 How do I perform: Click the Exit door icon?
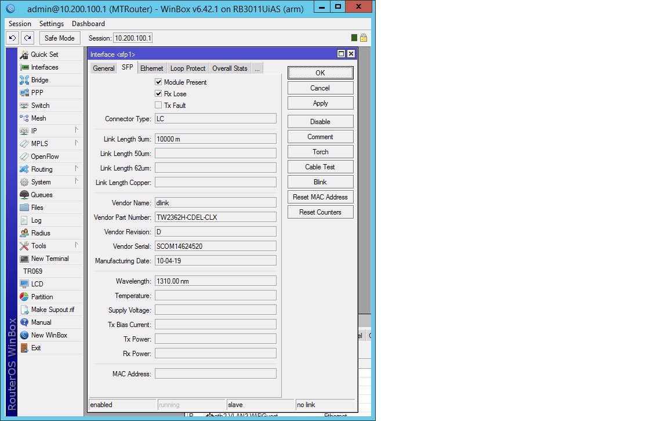click(24, 348)
